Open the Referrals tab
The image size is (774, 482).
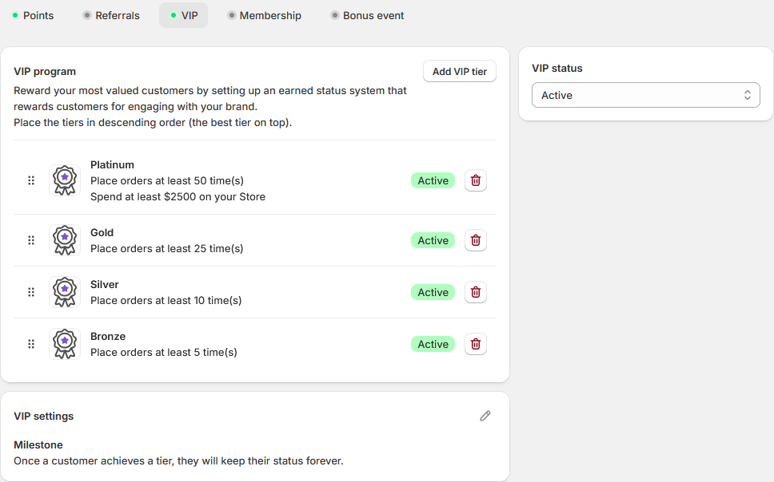111,15
